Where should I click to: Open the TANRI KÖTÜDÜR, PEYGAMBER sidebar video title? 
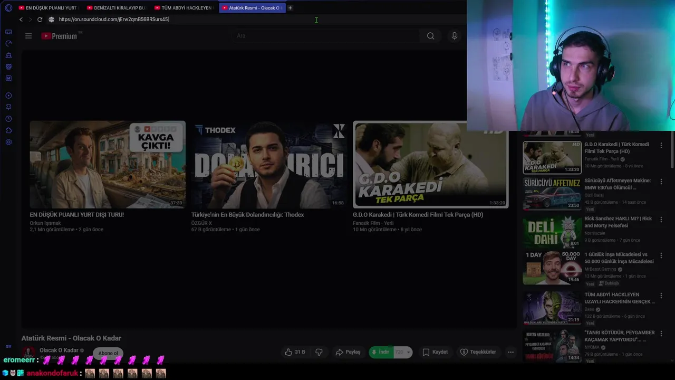pyautogui.click(x=619, y=336)
